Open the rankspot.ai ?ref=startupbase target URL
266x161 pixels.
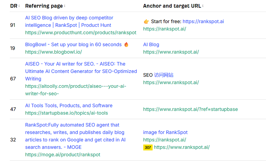[x=190, y=109]
